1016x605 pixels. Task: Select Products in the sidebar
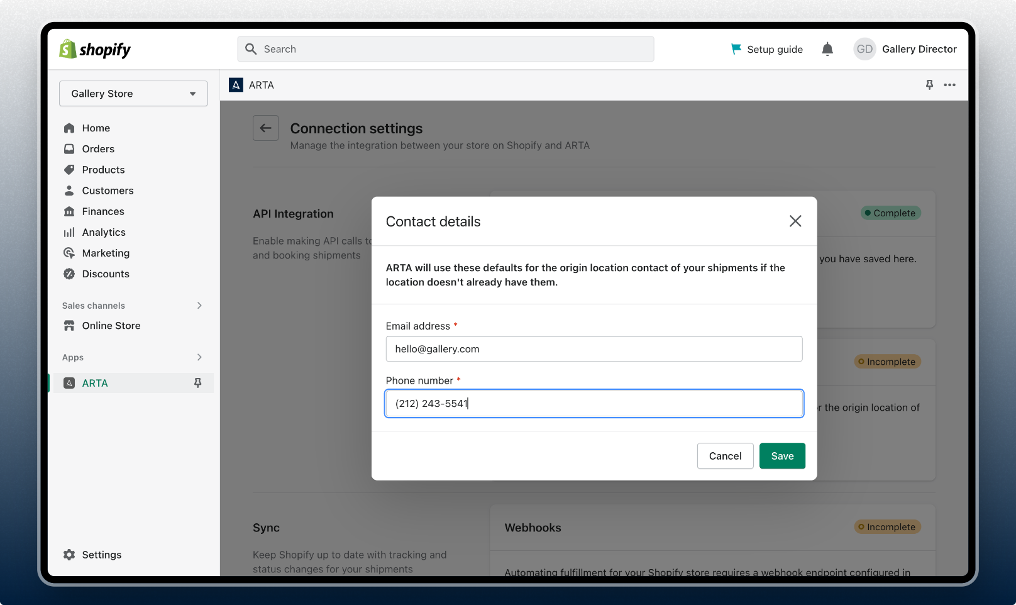(103, 169)
